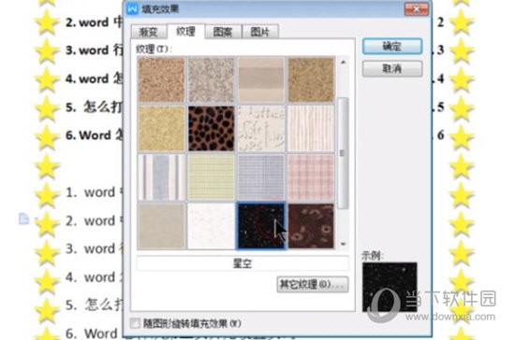Pick the gray granite speckled texture
Screen dimensions: 515x340
pyautogui.click(x=212, y=79)
